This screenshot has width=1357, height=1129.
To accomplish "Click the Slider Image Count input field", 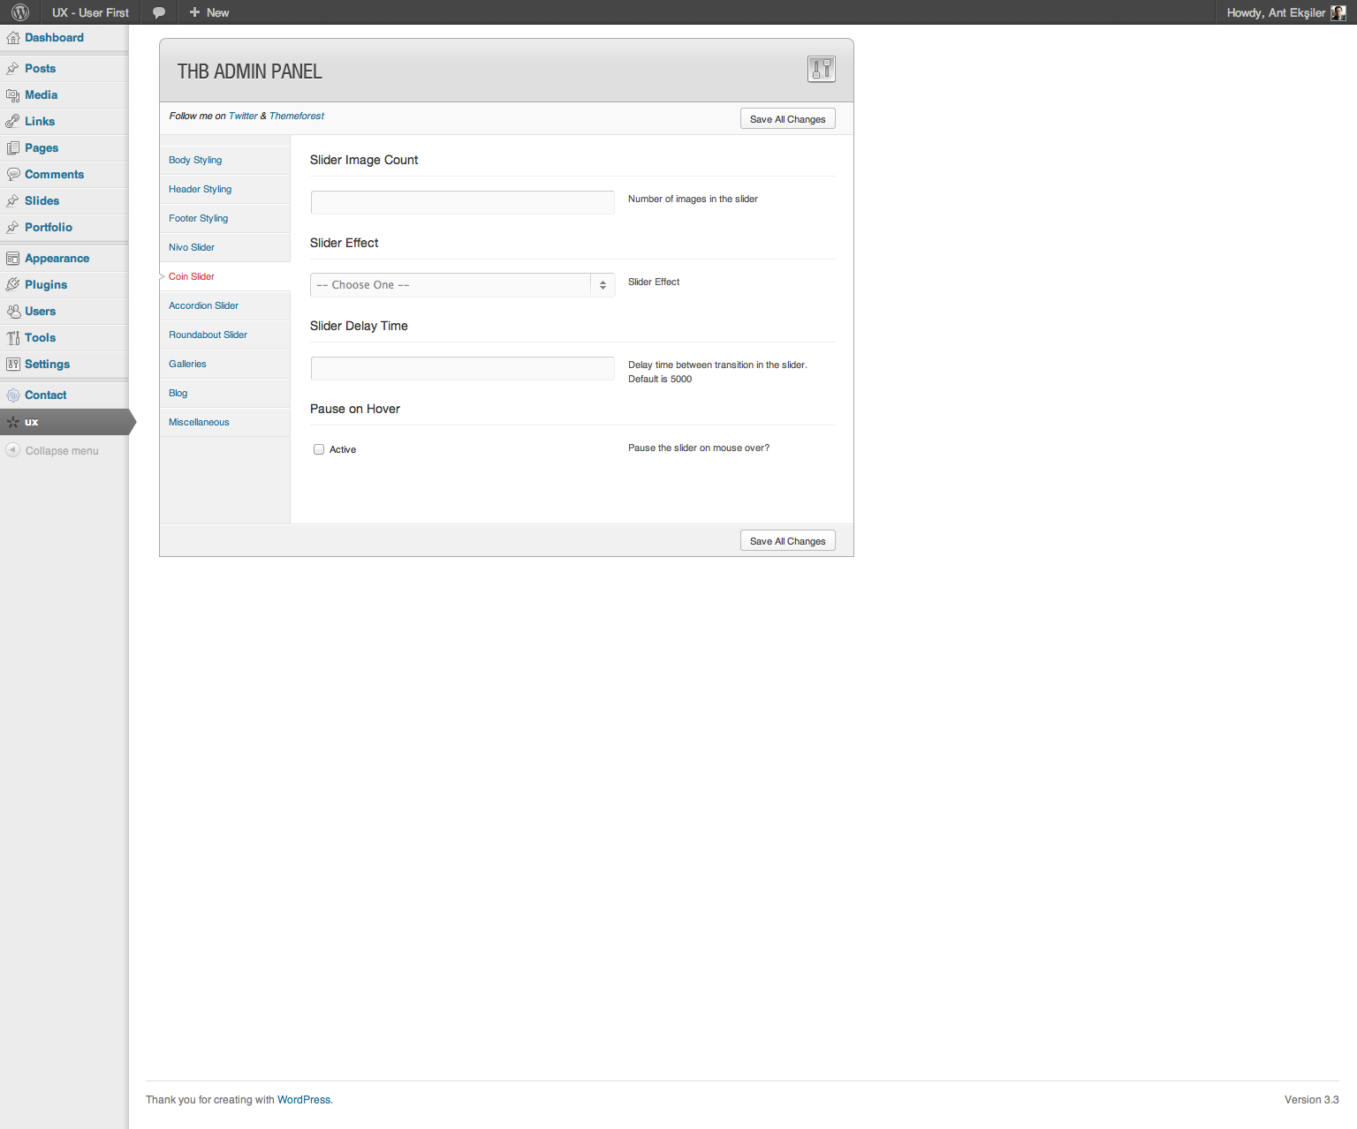I will click(462, 202).
